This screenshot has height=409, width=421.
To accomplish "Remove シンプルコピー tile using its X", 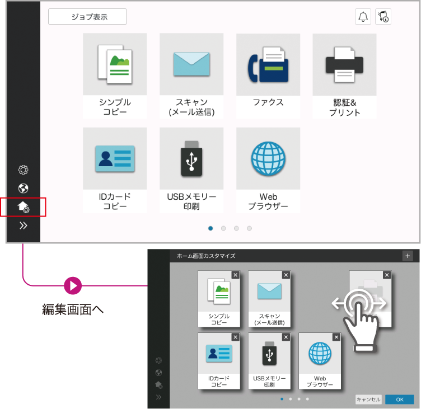I will (x=235, y=275).
